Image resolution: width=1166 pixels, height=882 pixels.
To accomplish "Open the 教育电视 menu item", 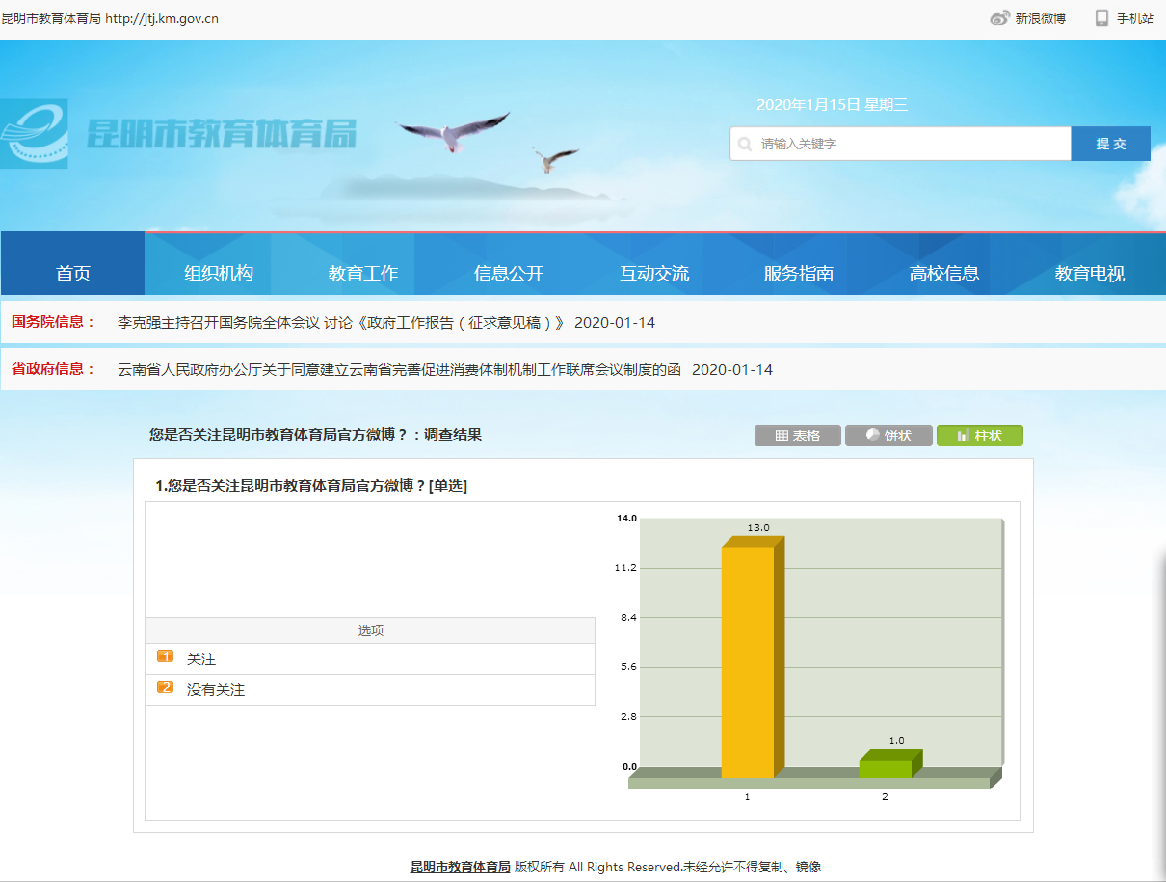I will (x=1089, y=273).
